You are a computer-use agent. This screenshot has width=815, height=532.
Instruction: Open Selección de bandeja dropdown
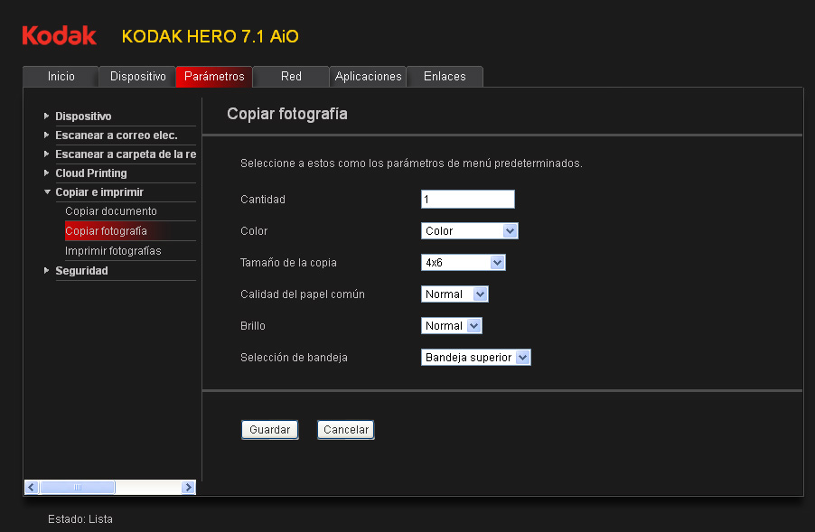coord(475,358)
